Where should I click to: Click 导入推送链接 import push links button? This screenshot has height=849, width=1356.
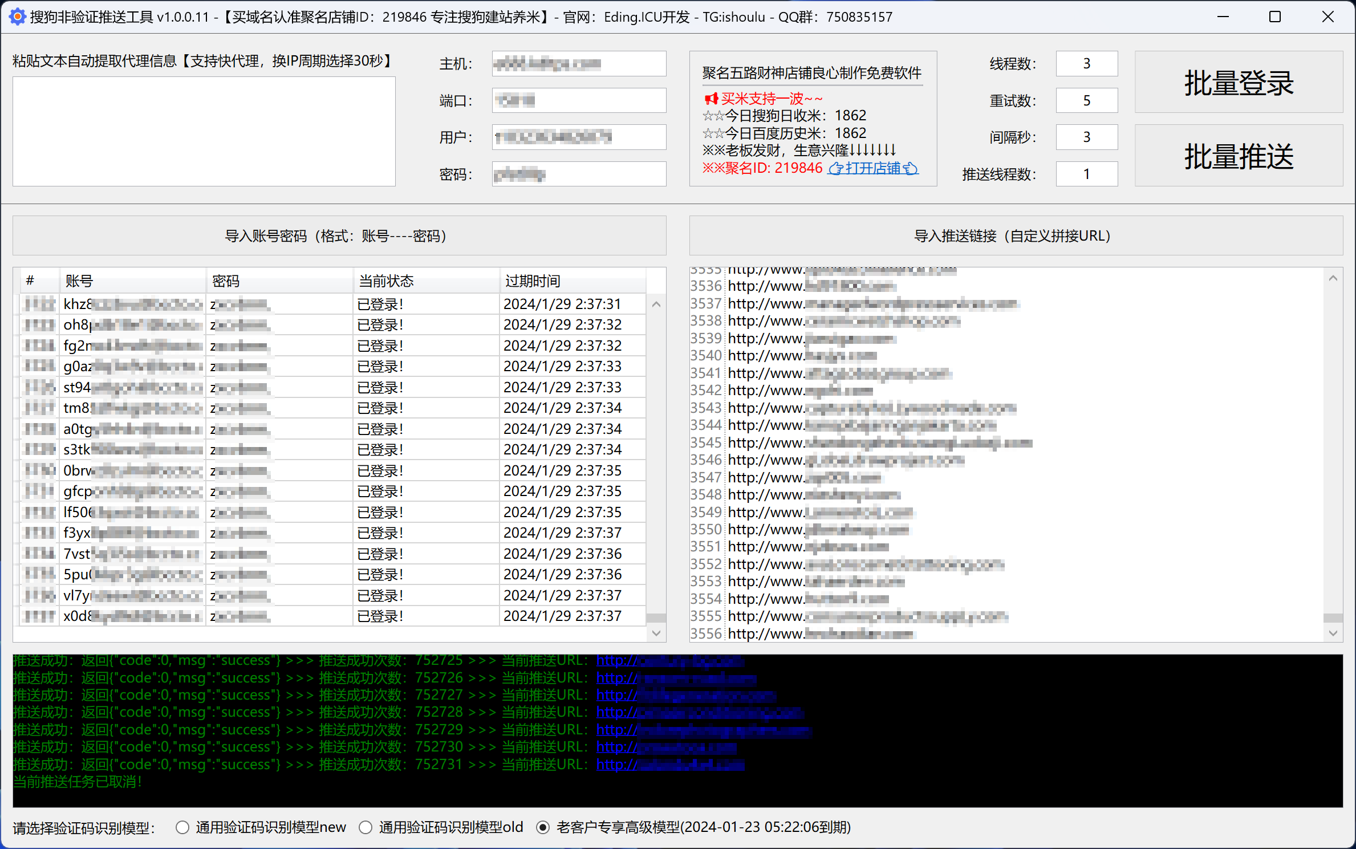(x=1016, y=235)
